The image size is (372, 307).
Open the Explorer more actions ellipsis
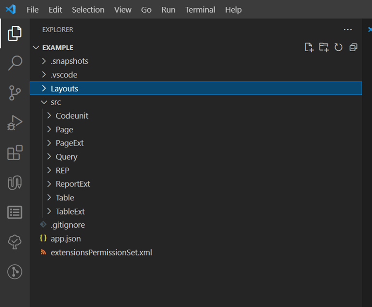347,30
